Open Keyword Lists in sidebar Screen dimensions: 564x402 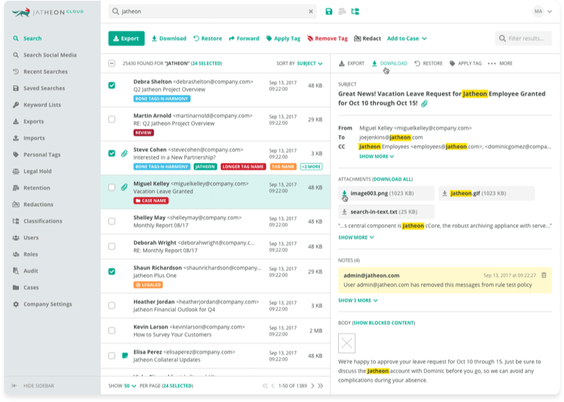(x=42, y=105)
